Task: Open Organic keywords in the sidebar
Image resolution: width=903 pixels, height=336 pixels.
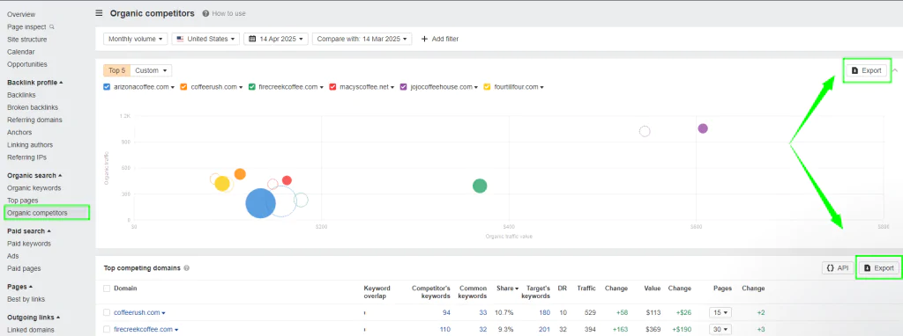Action: pos(34,188)
